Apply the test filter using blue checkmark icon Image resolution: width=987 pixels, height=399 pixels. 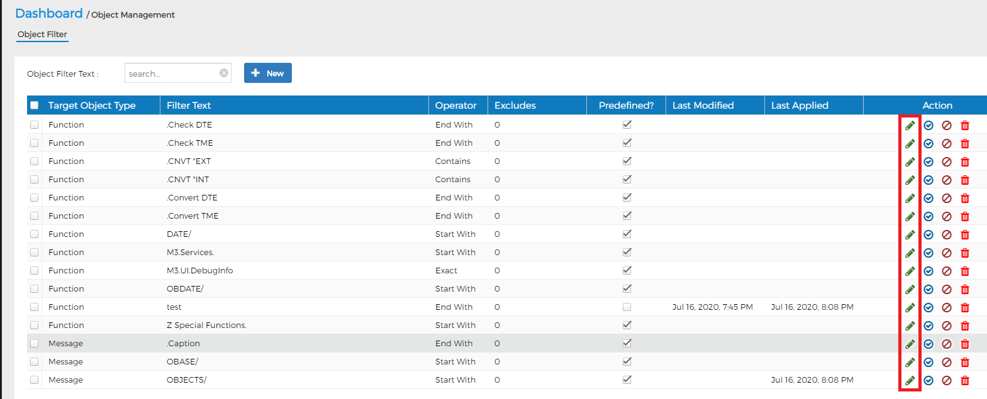(x=928, y=307)
